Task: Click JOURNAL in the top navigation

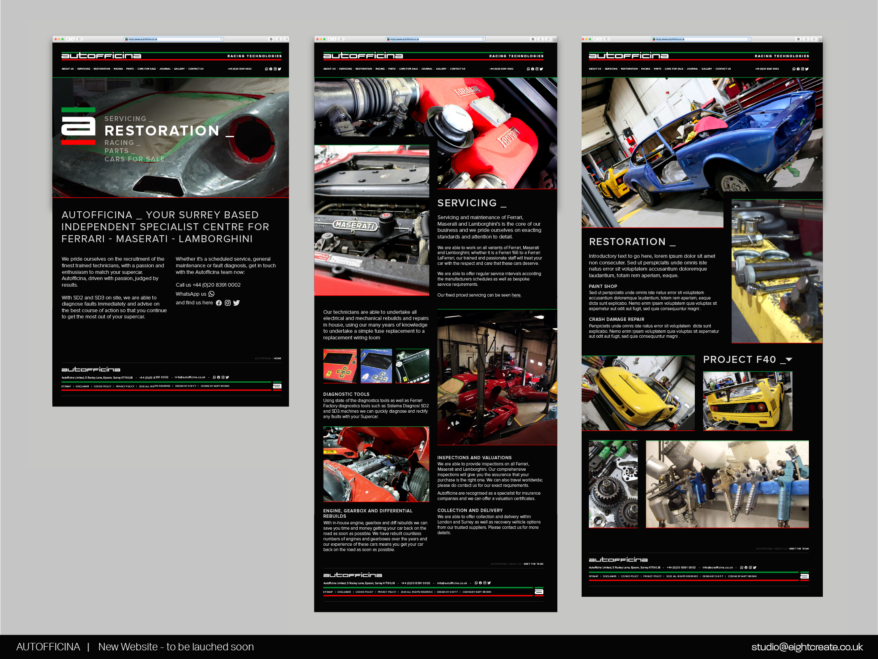Action: 165,69
